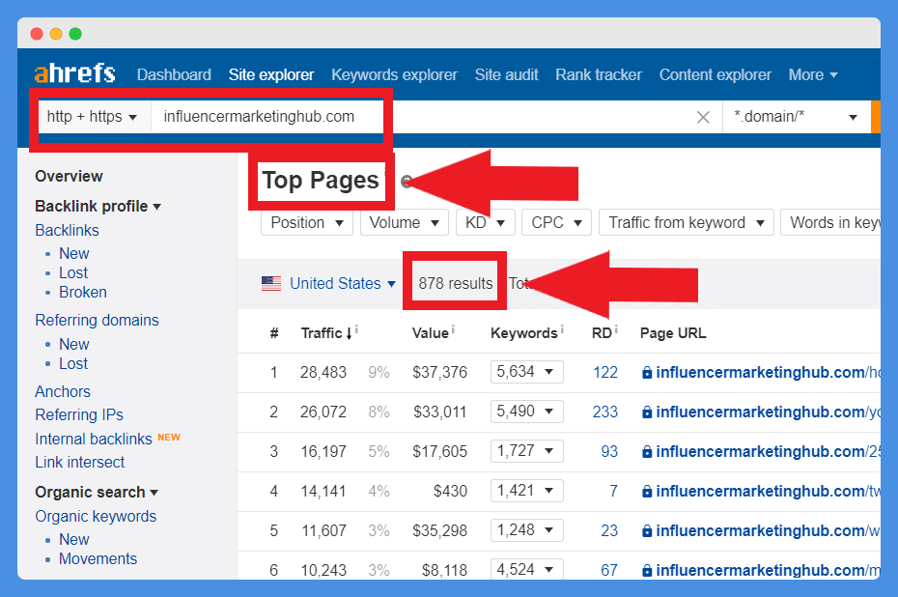
Task: Click the lock icon on row 1 URL
Action: (x=647, y=373)
